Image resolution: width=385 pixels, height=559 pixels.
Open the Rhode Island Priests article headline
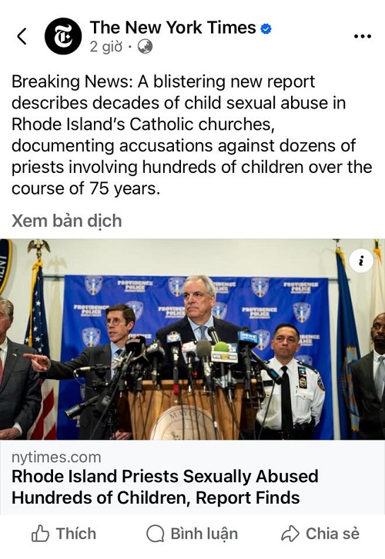pyautogui.click(x=165, y=487)
